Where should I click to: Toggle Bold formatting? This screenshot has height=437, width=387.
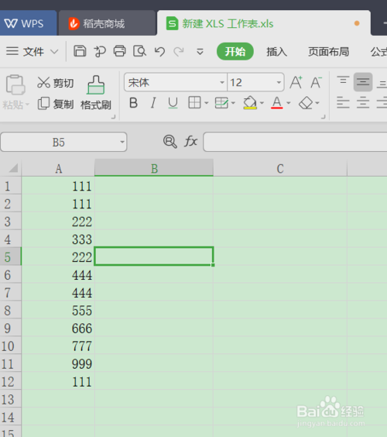pyautogui.click(x=134, y=103)
